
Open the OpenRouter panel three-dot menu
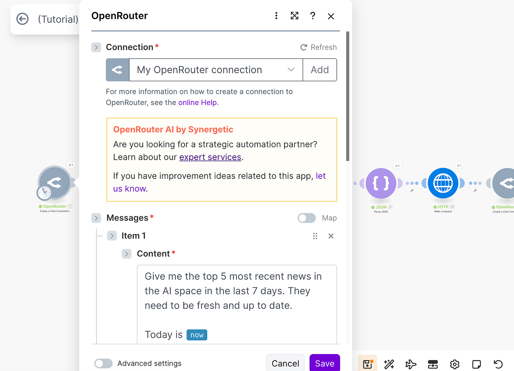click(x=276, y=16)
